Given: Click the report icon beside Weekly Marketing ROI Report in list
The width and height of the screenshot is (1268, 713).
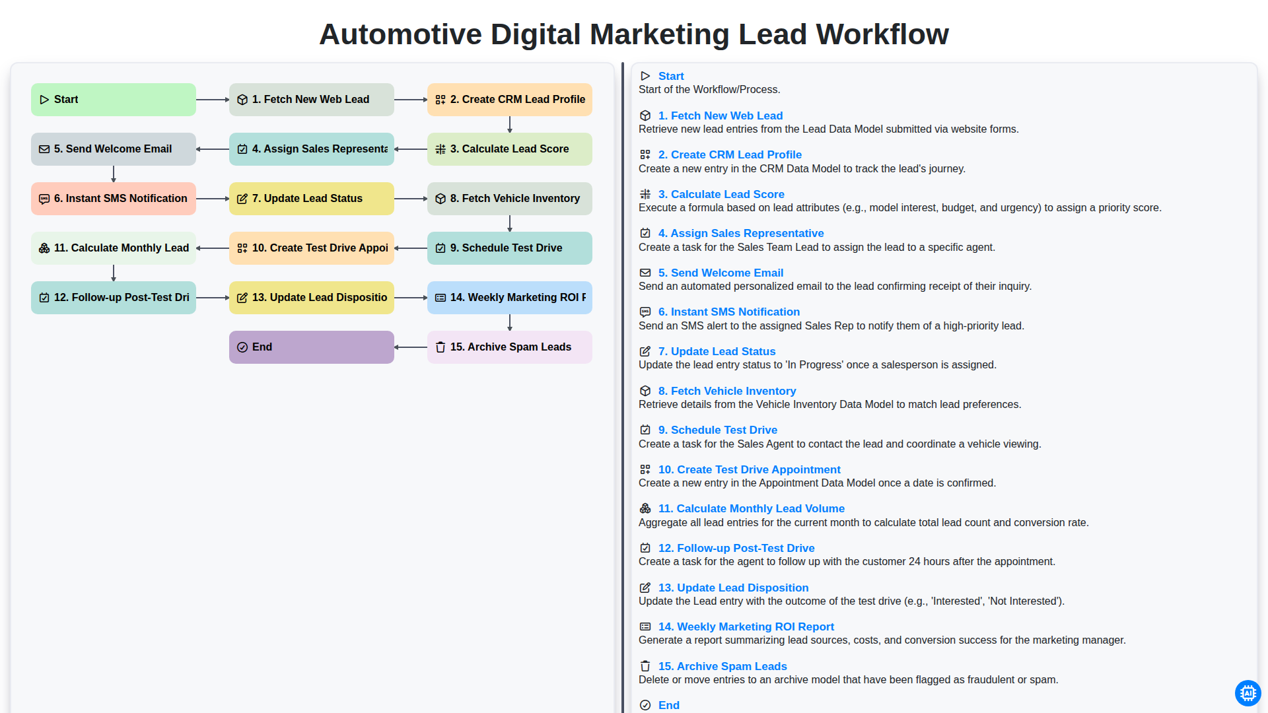Looking at the screenshot, I should (645, 627).
